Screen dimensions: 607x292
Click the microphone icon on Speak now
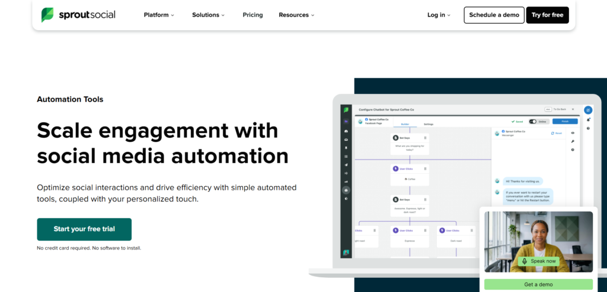click(x=525, y=261)
